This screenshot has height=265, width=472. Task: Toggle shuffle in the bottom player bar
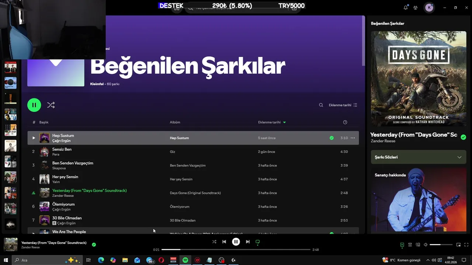point(214,242)
